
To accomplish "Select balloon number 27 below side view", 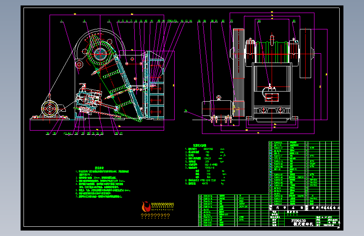I will pos(121,134).
